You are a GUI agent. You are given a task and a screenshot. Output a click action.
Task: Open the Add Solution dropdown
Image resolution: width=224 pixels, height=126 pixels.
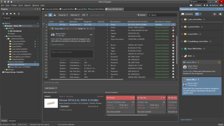click(51, 88)
